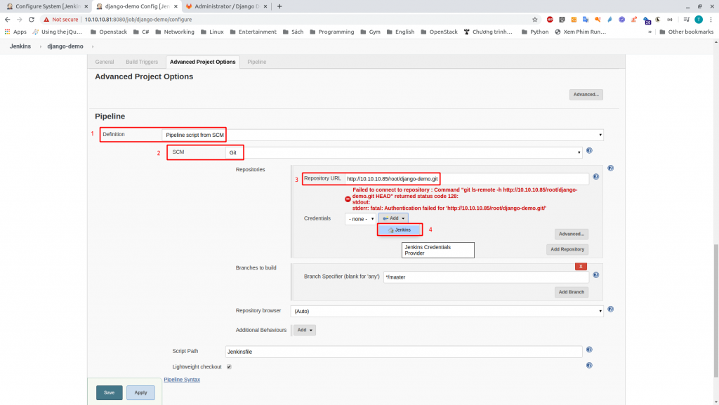The height and width of the screenshot is (405, 719).
Task: Open the extension icon with badge 20
Action: 647,20
